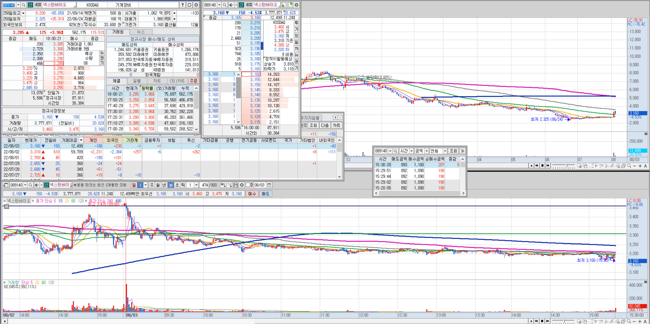Toggle 년 (yearly) period button

164,185
